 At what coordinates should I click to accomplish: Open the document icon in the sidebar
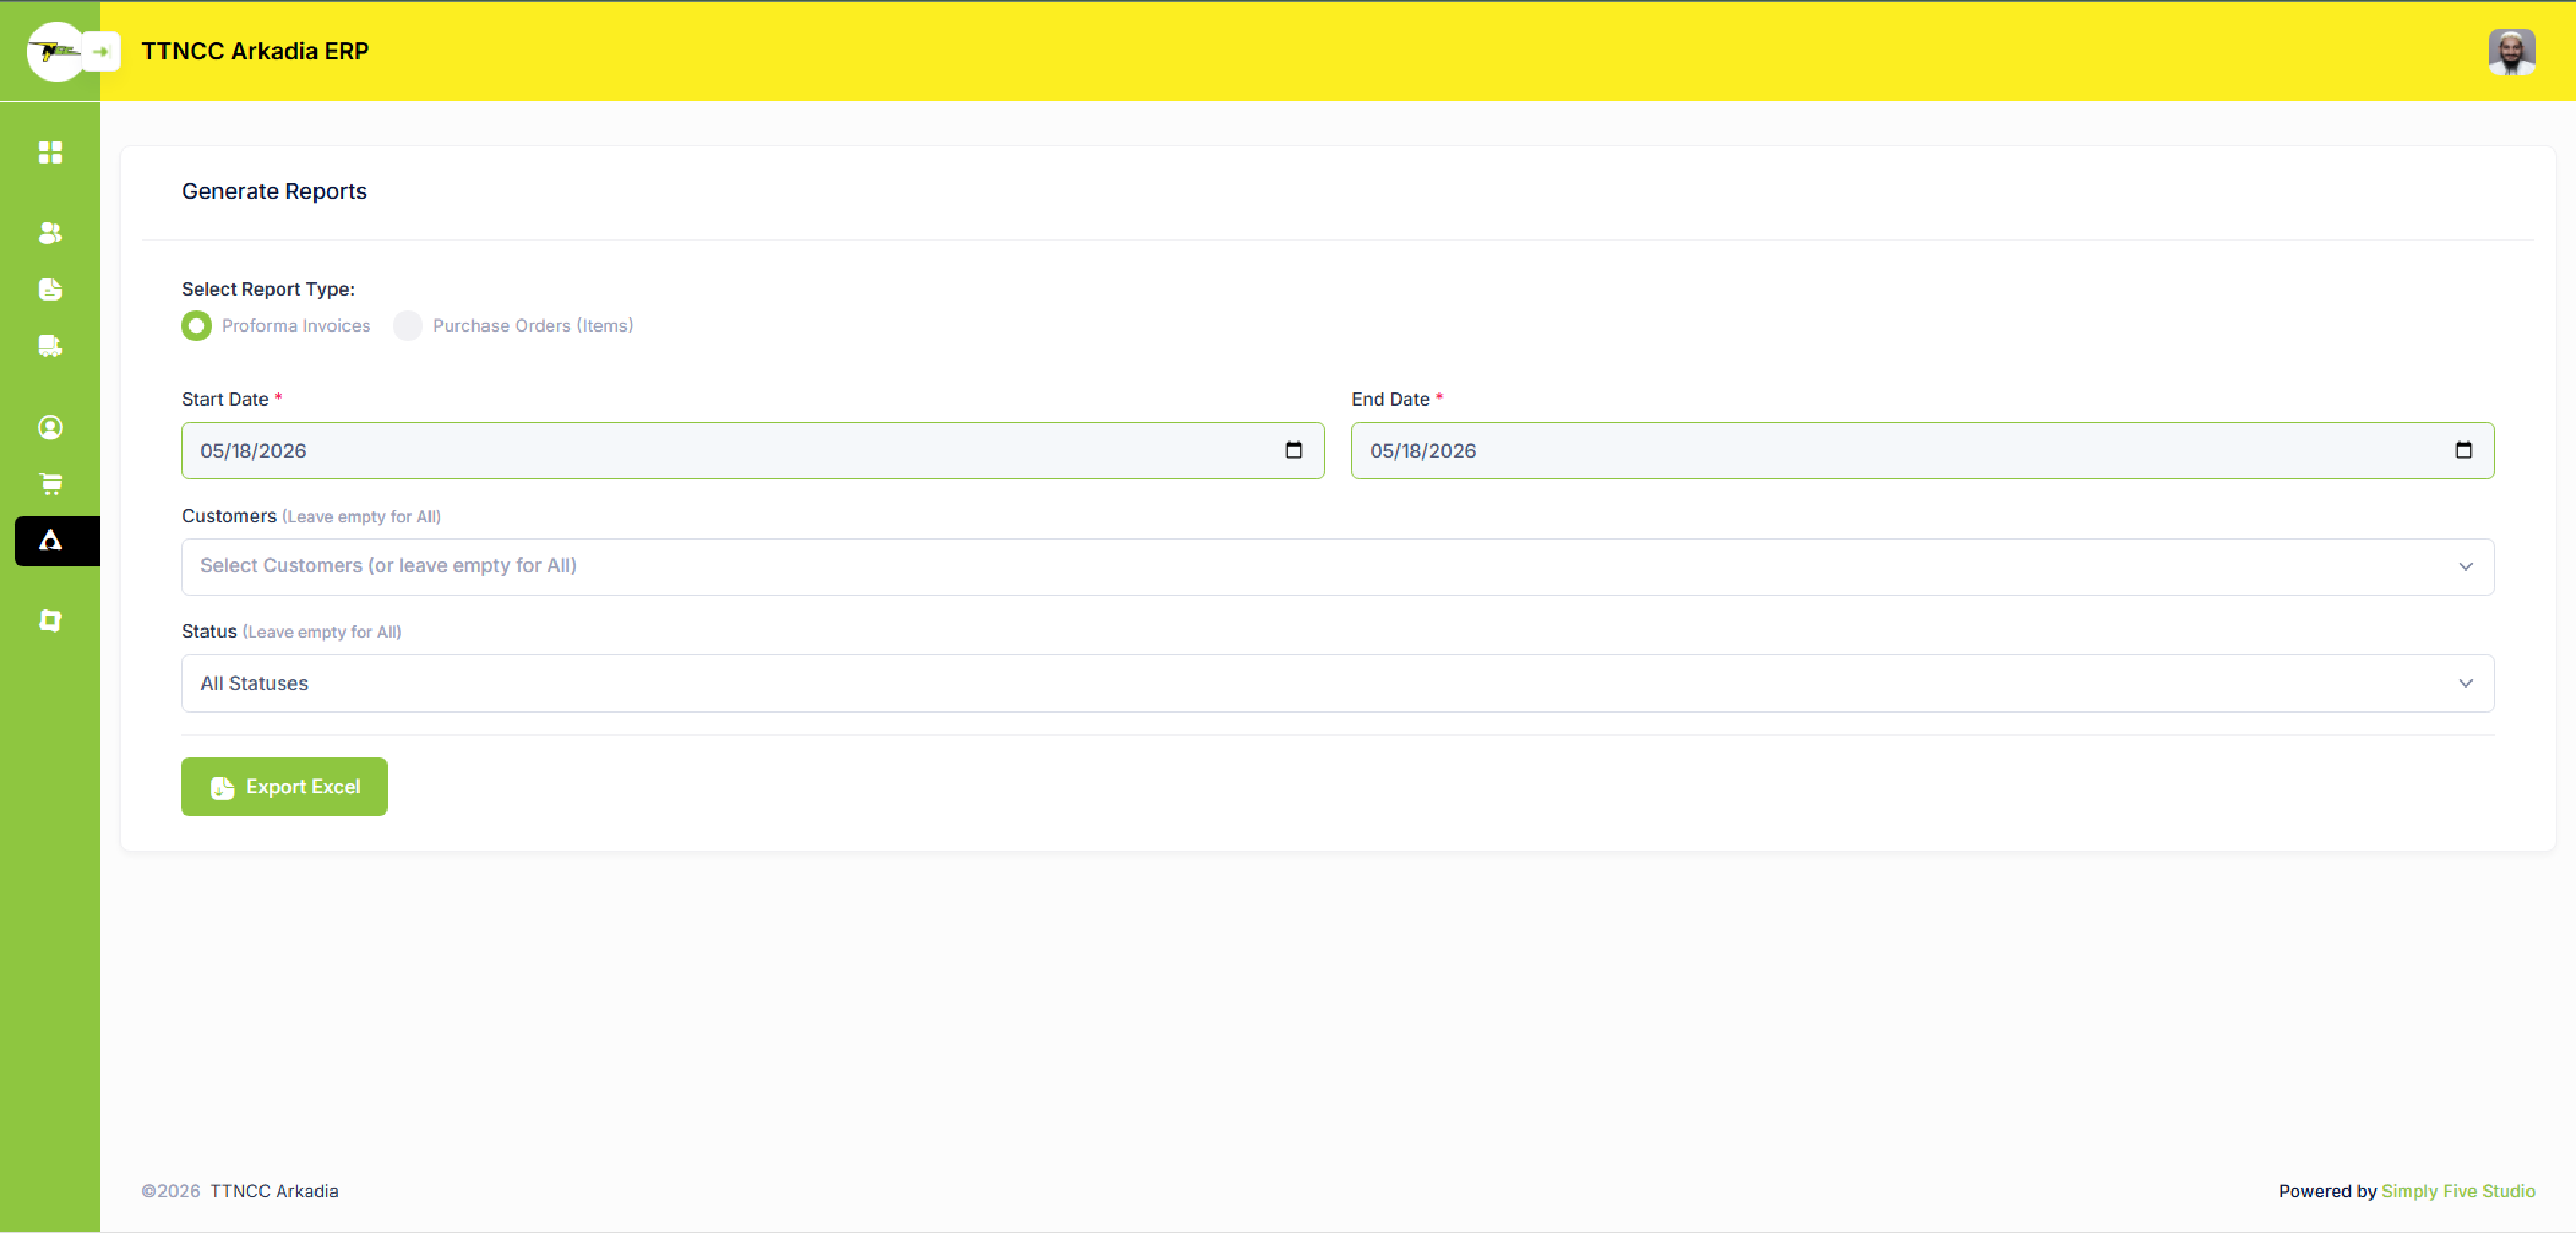(x=50, y=289)
